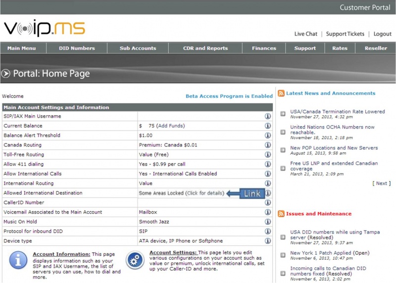Screen dimensions: 396x283
Task: Click arrow icon beside USA/Canada Termination Rate news
Action: 283,114
